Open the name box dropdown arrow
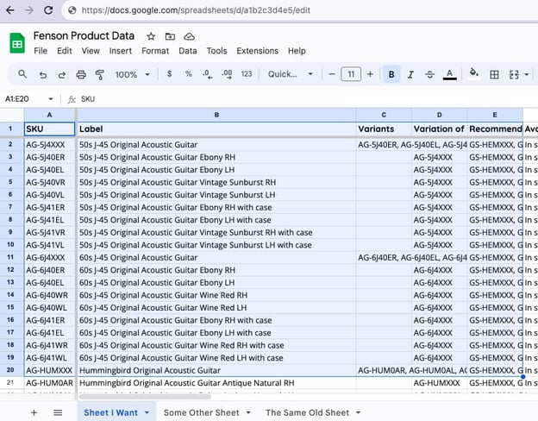This screenshot has width=538, height=421. [x=51, y=99]
